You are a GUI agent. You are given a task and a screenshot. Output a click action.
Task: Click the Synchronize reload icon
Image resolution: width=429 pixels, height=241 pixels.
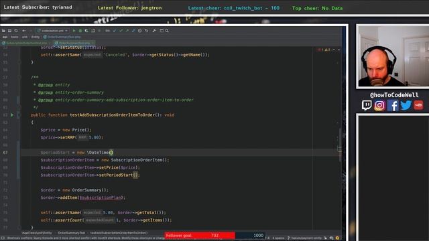coord(16,31)
